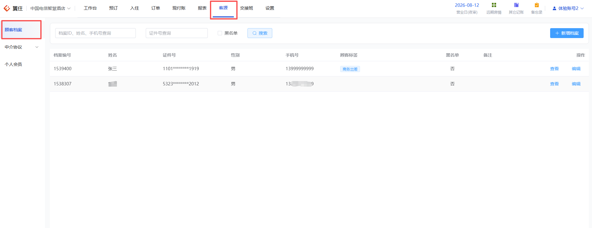This screenshot has width=592, height=228.
Task: Open the 入住 tab
Action: (135, 8)
